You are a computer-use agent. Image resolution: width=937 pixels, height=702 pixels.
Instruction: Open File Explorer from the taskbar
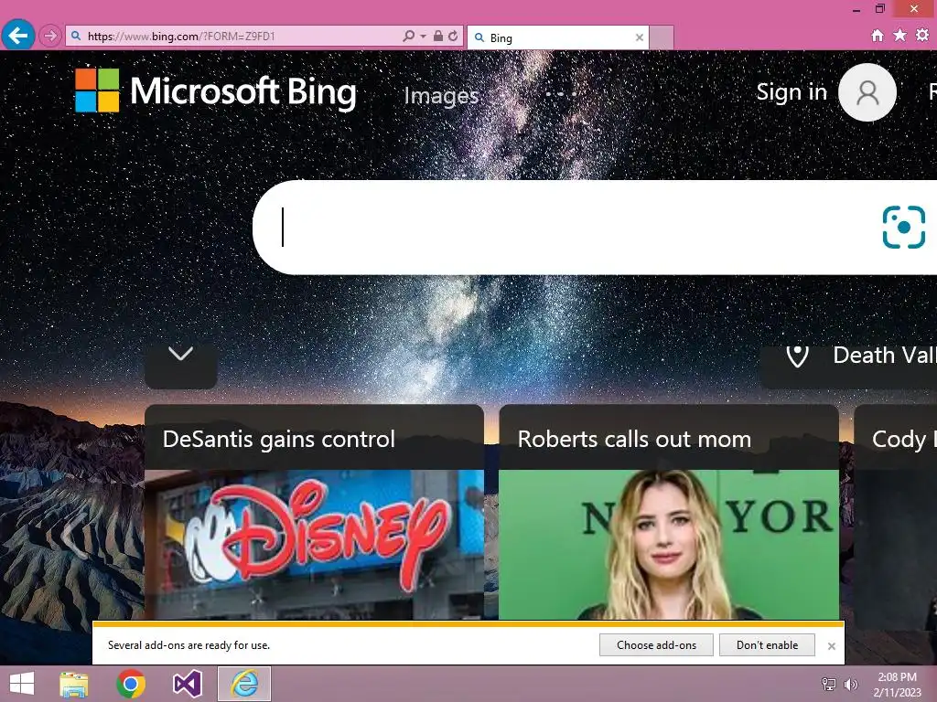(x=73, y=684)
